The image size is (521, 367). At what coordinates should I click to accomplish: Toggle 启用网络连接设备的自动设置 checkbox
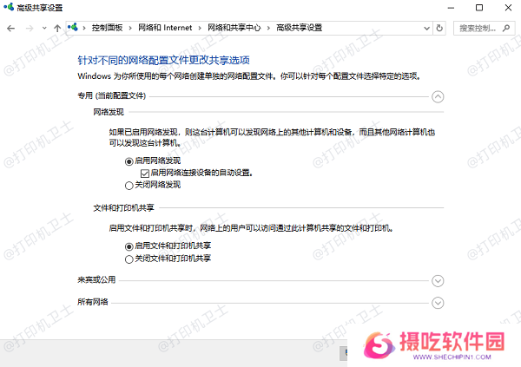click(x=144, y=173)
